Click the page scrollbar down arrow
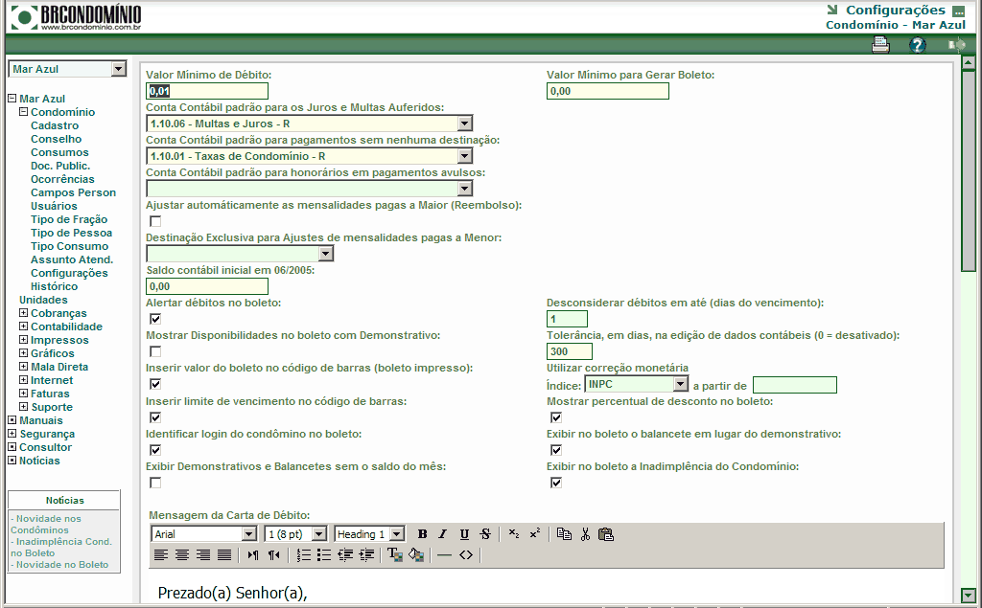 (969, 596)
